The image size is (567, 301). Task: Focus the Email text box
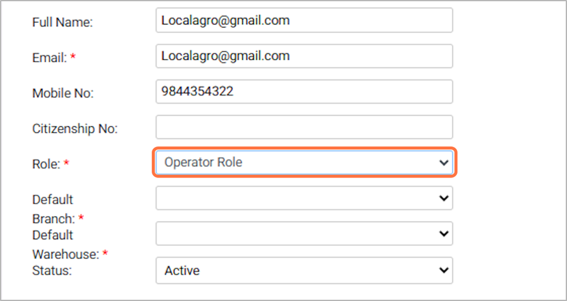(x=303, y=56)
